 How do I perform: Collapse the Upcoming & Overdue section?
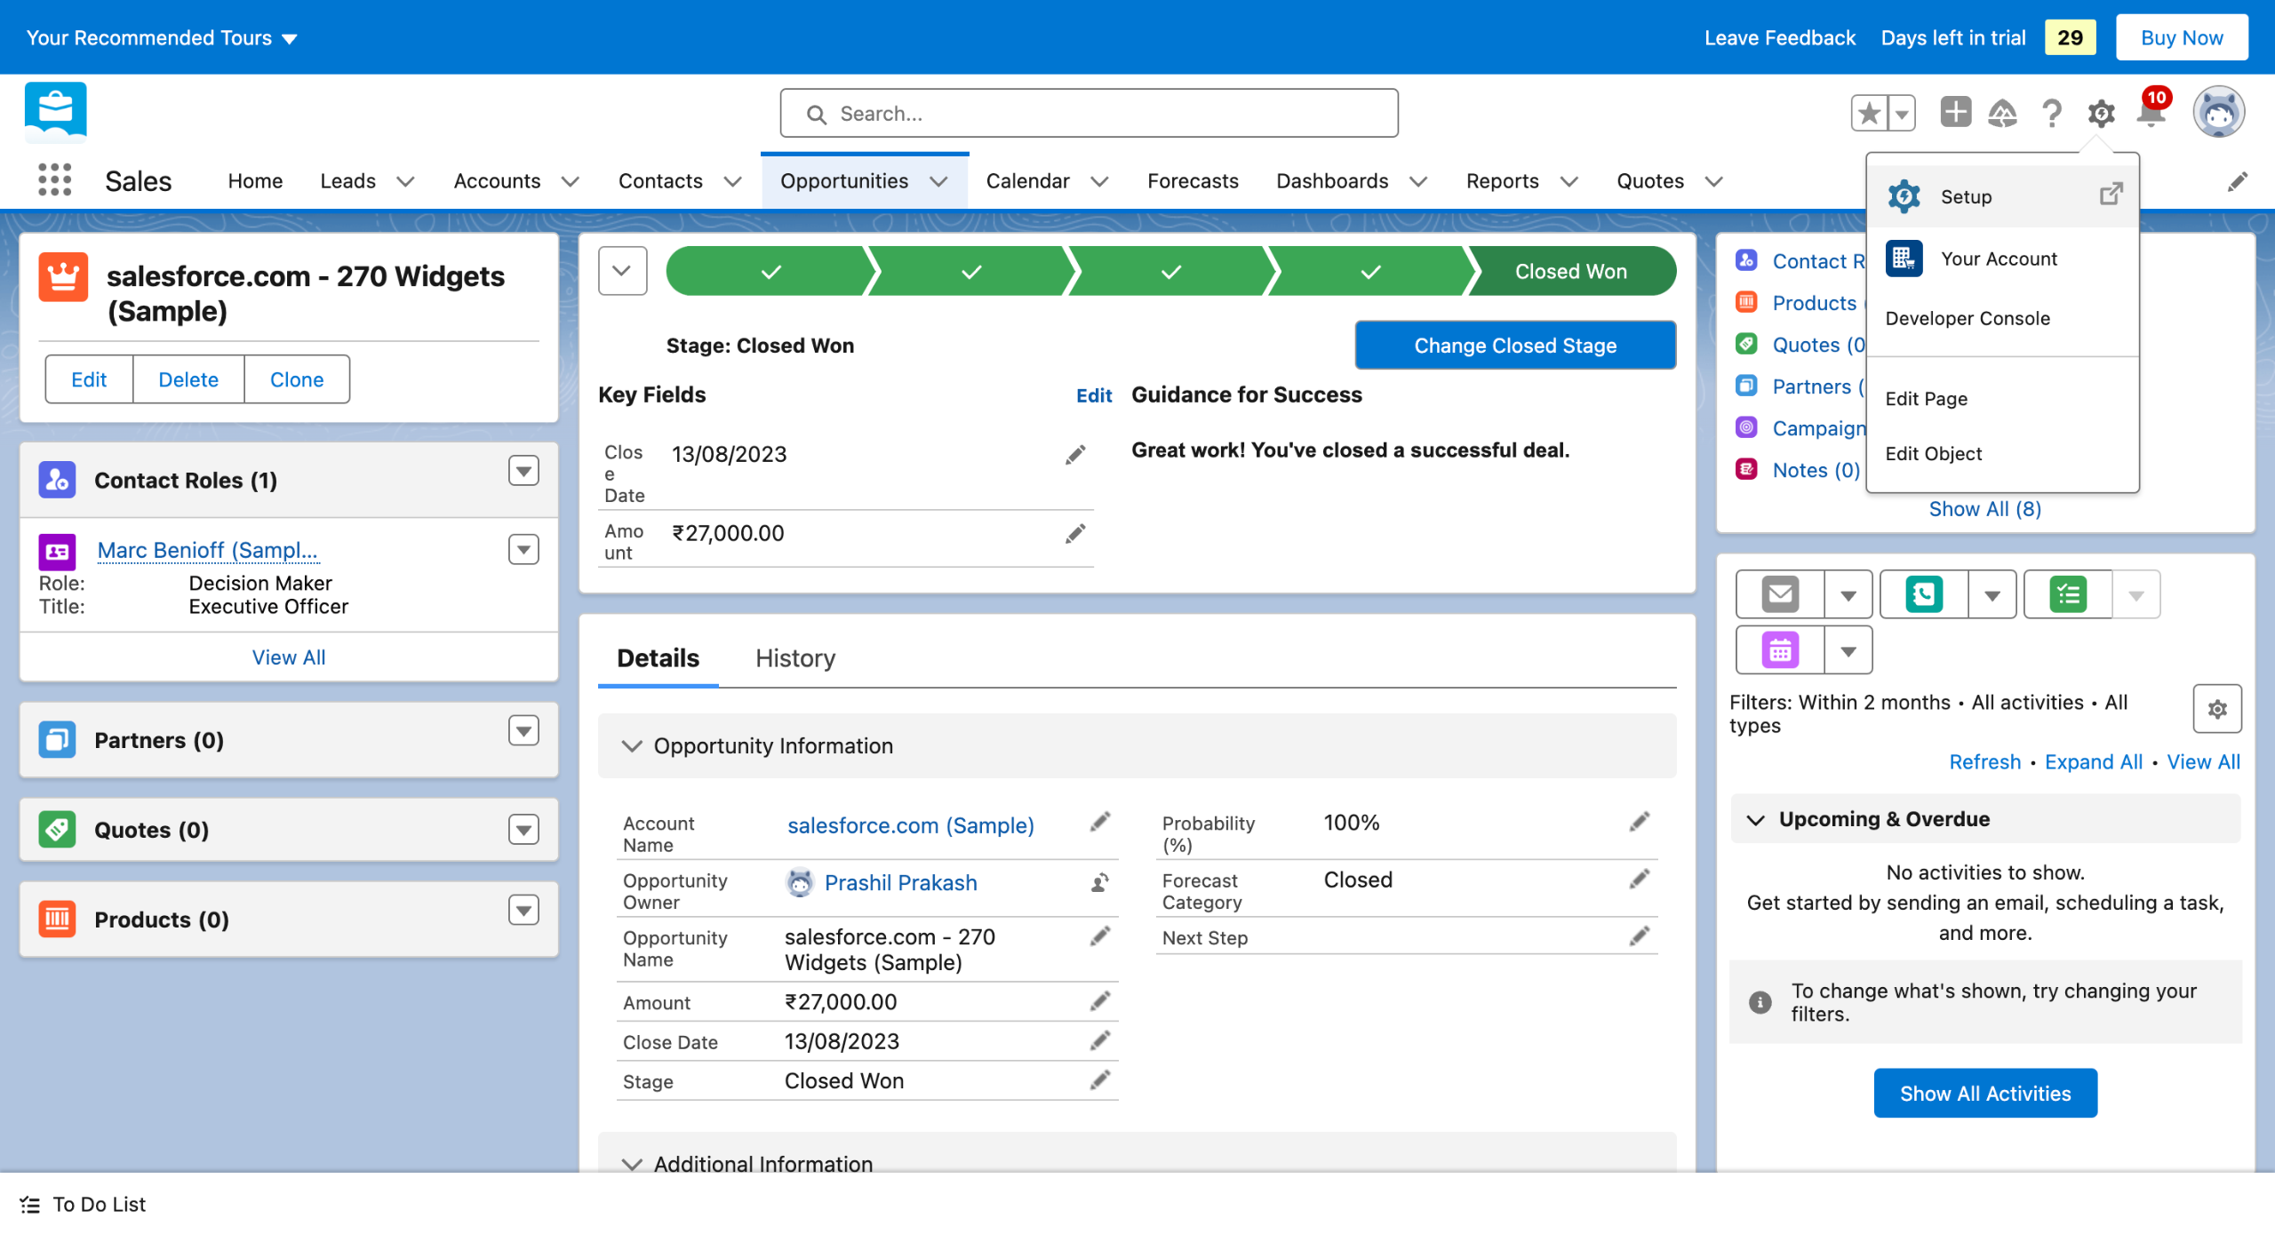[1756, 819]
